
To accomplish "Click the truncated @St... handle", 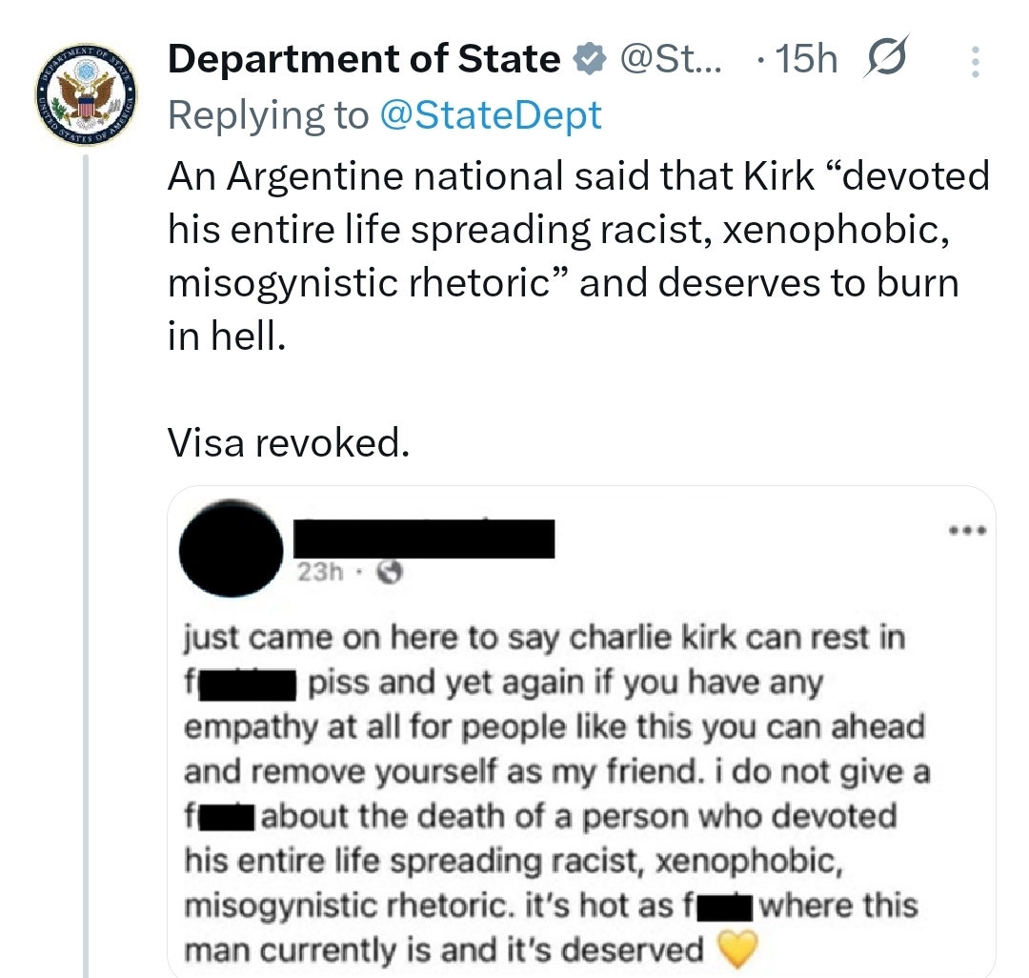I will click(x=672, y=60).
